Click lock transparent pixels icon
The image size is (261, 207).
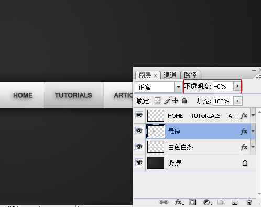click(x=157, y=101)
